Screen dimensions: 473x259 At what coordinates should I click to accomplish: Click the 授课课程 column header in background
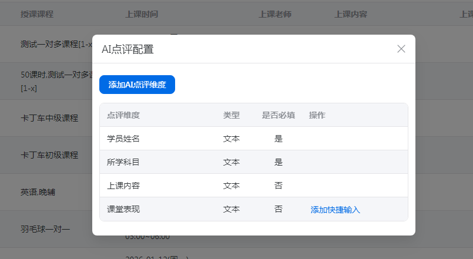point(36,14)
